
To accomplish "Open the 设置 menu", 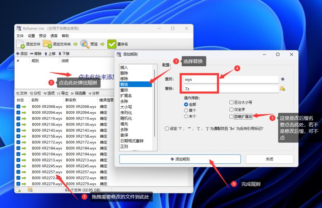I will [31, 36].
